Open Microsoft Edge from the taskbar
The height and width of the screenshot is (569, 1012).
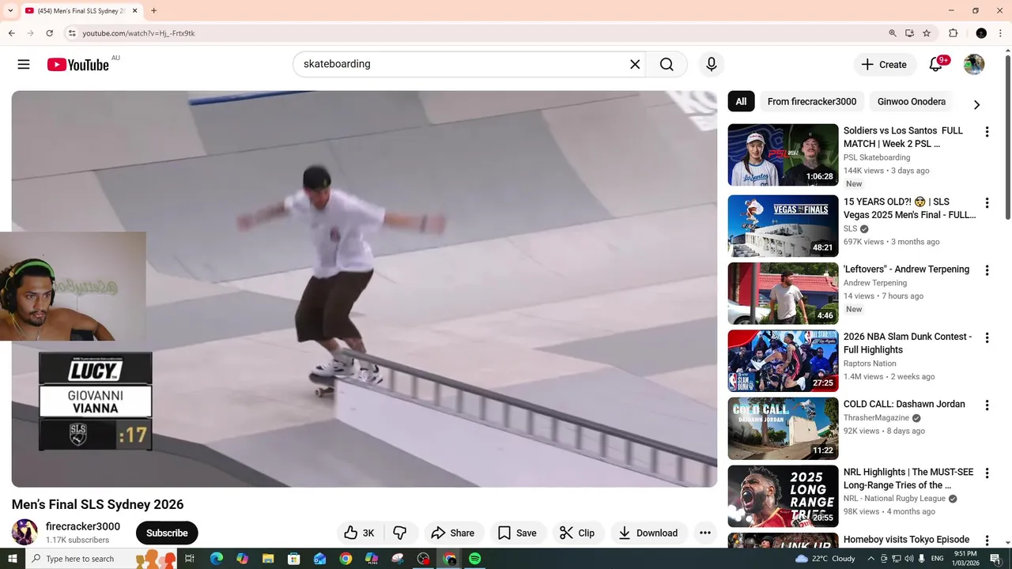point(217,559)
